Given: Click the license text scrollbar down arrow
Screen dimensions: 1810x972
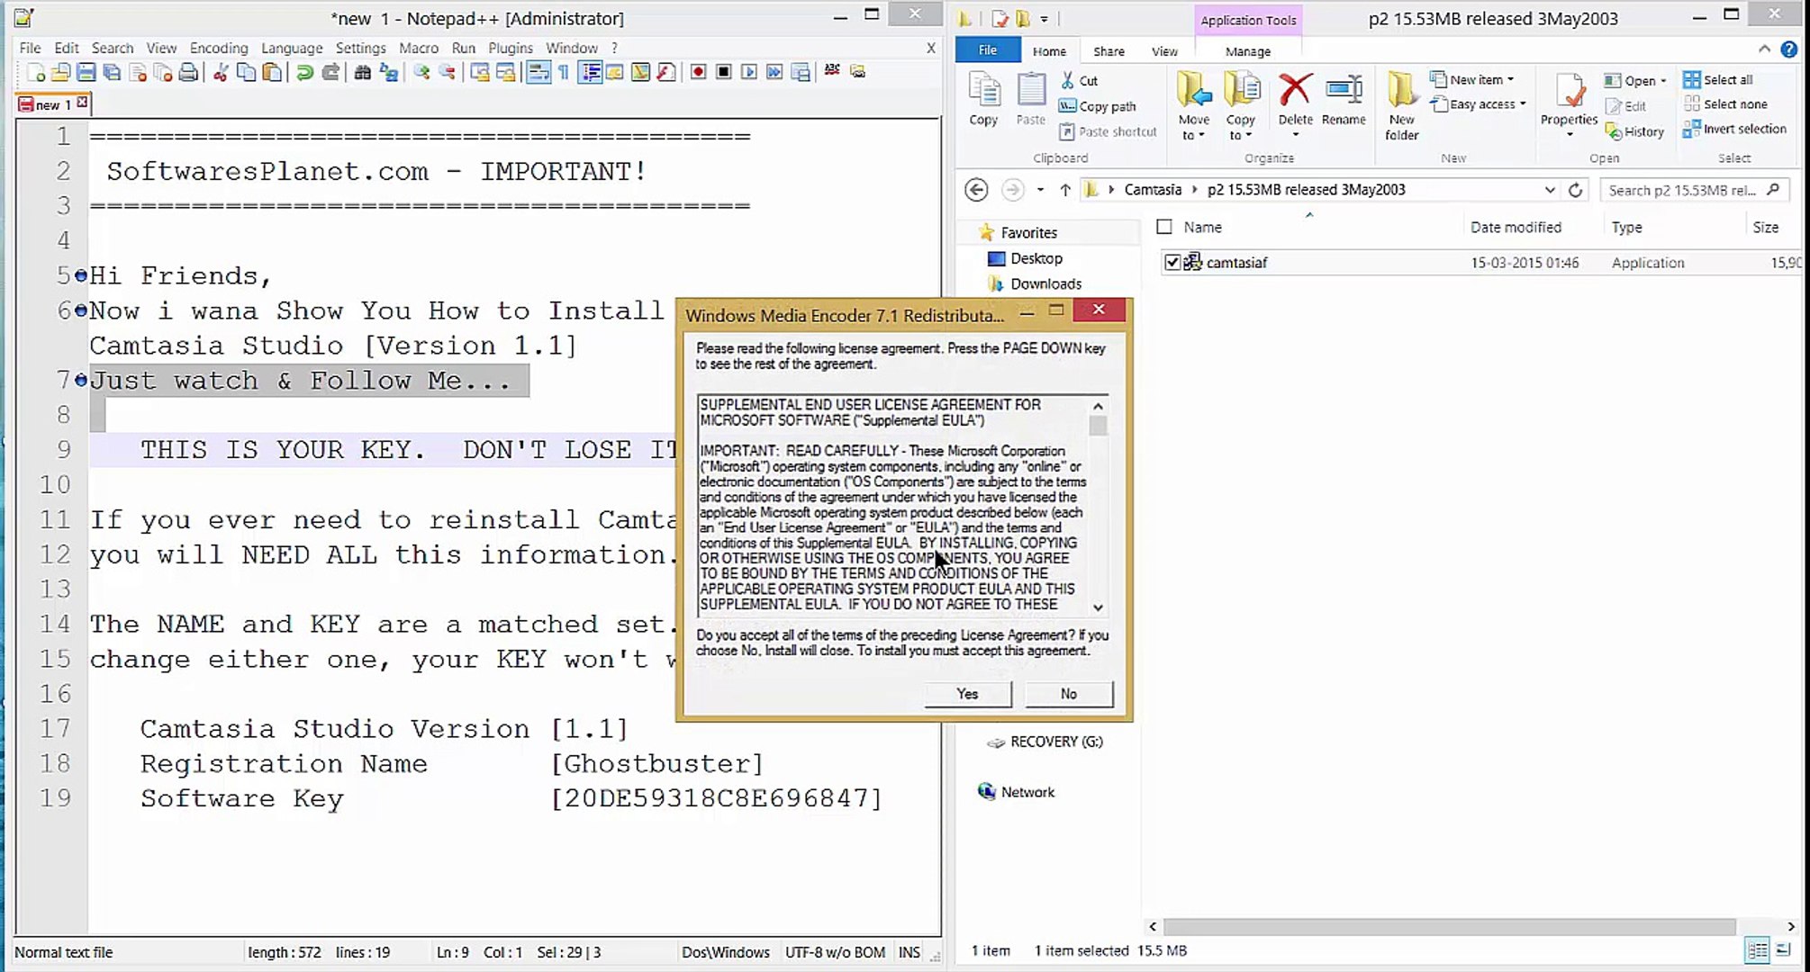Looking at the screenshot, I should pos(1098,607).
